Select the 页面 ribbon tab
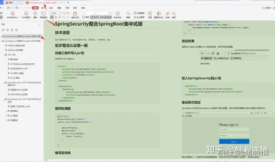 click(67, 8)
